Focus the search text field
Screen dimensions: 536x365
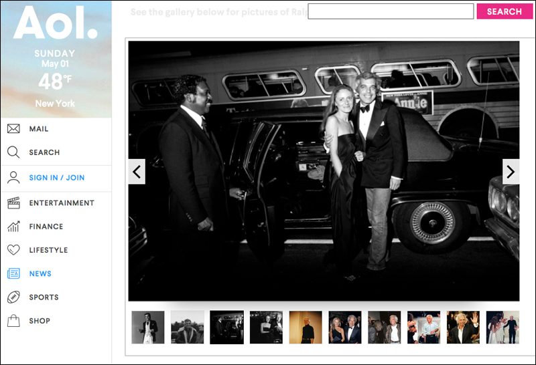click(x=390, y=11)
